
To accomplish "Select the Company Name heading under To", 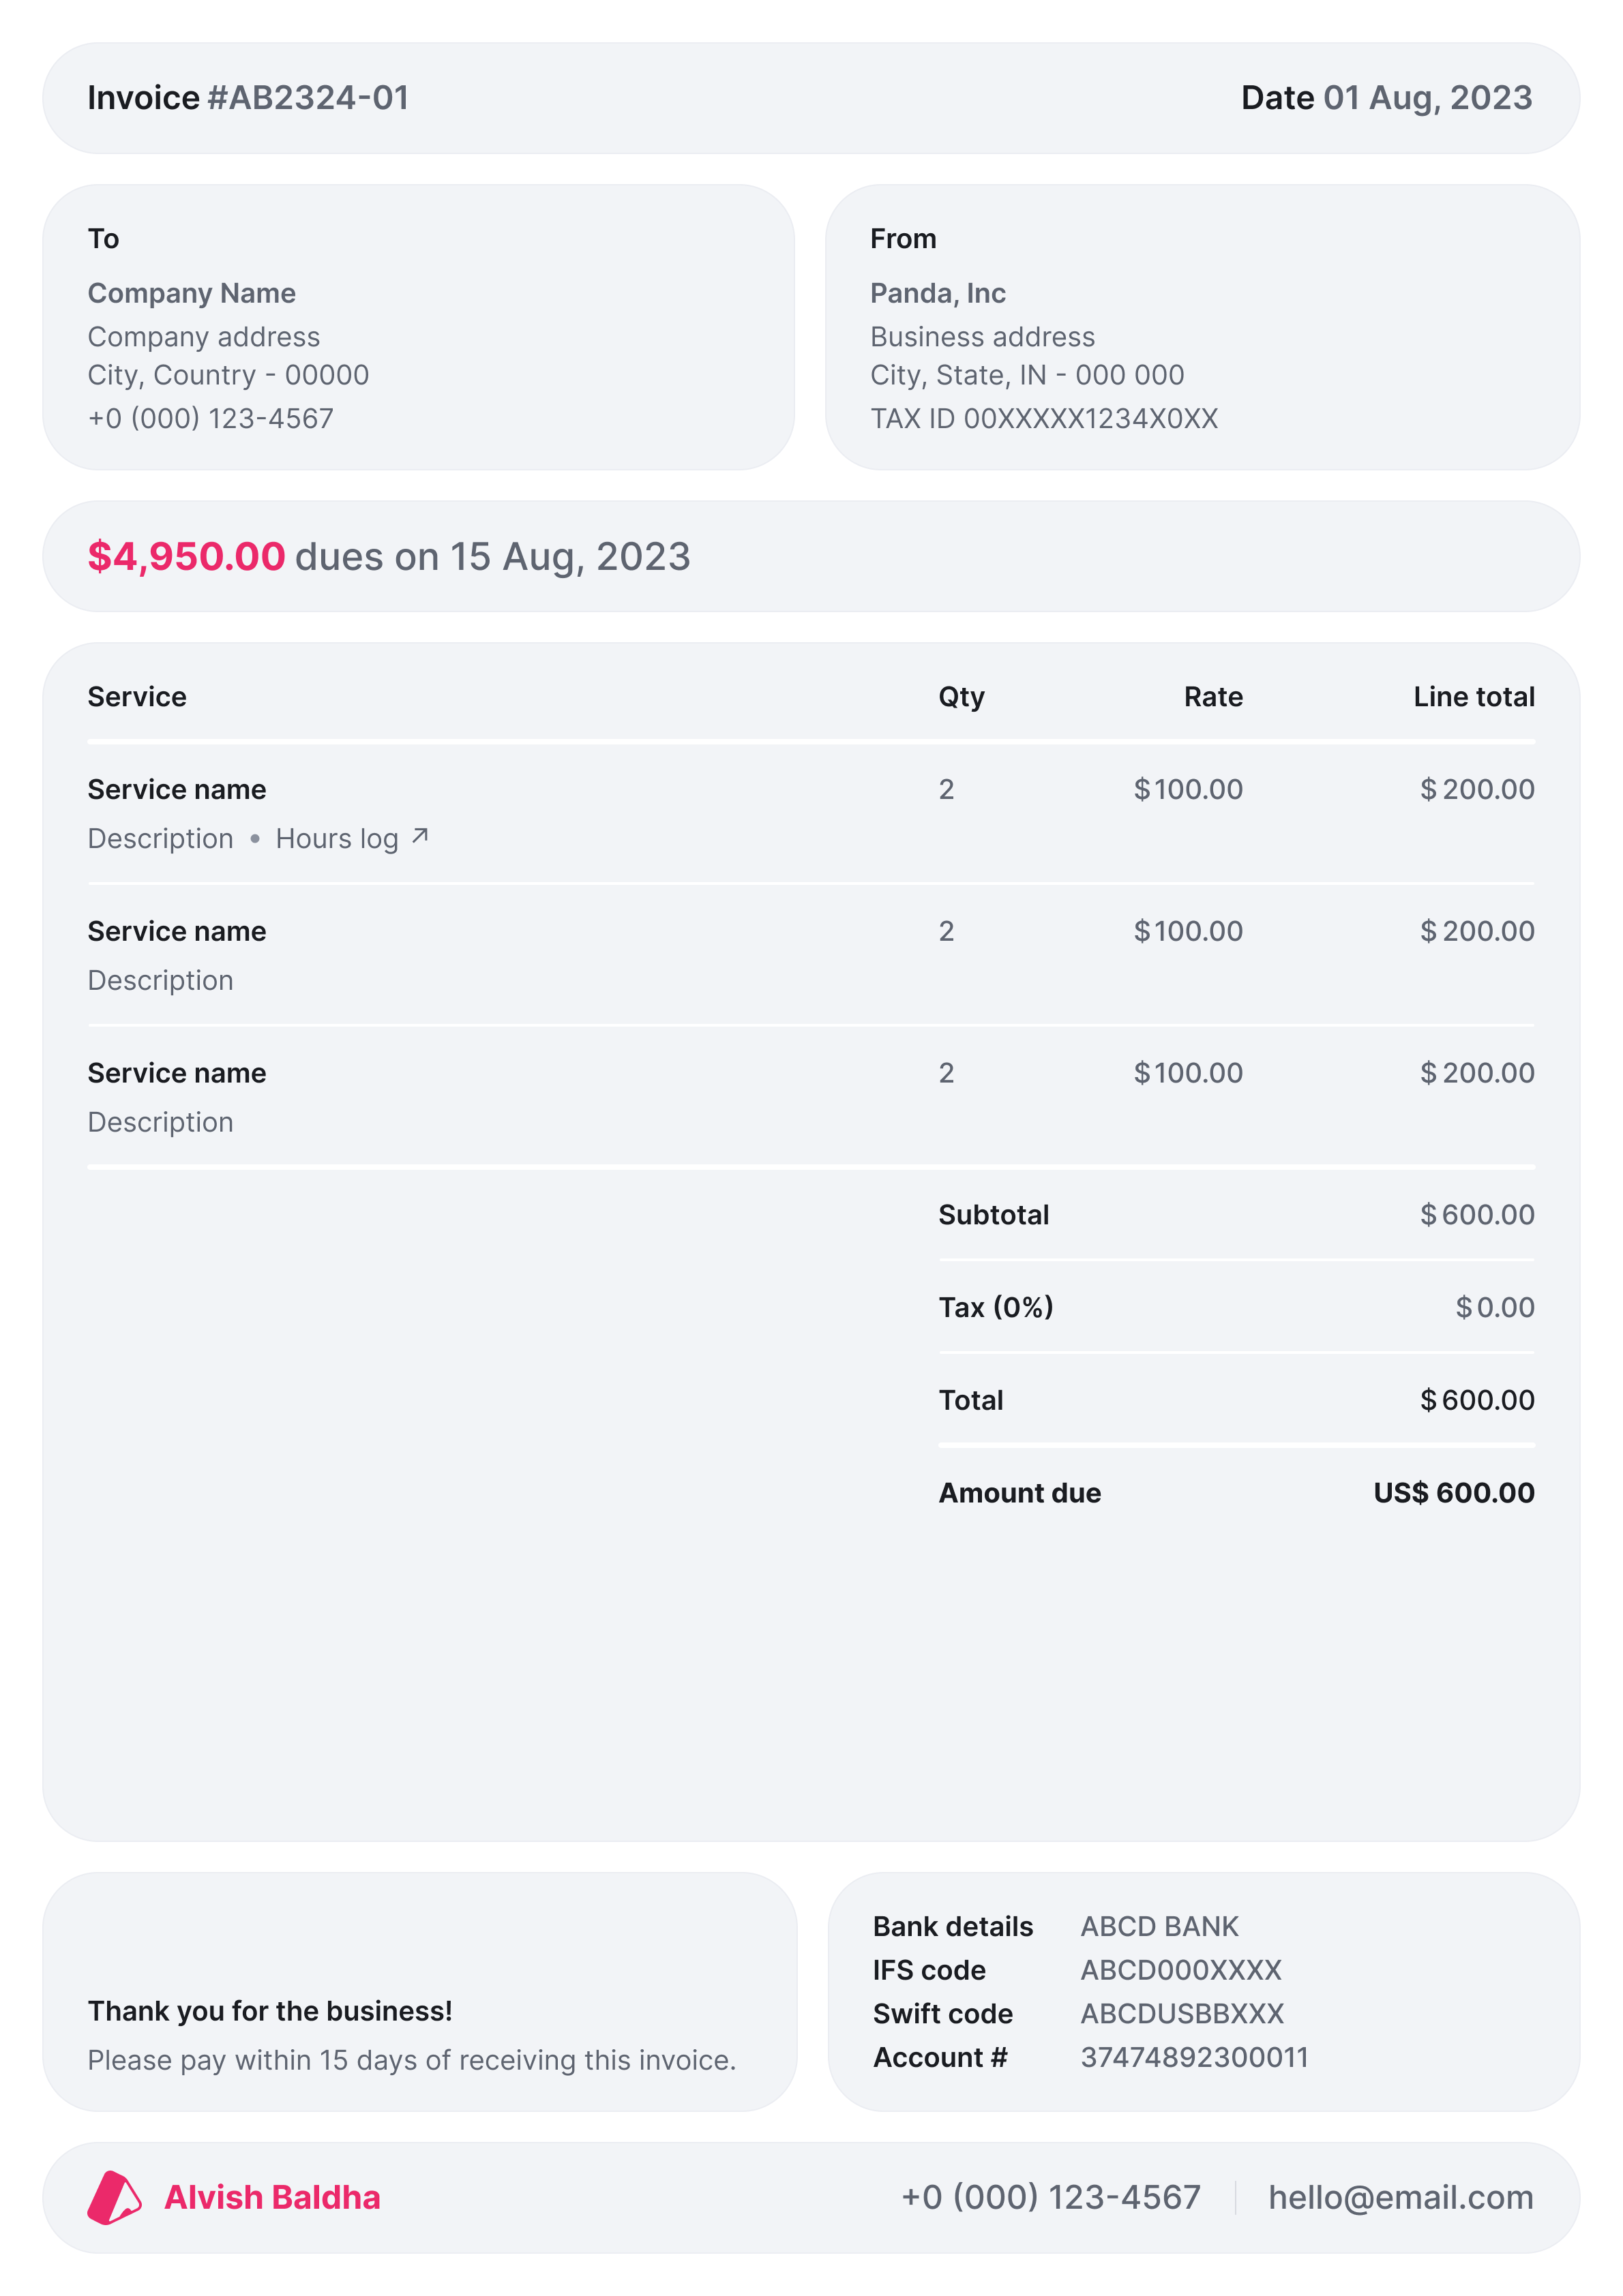I will coord(191,293).
